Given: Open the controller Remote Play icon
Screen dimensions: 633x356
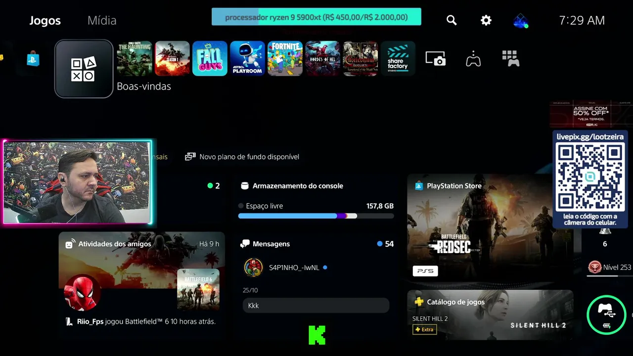Looking at the screenshot, I should point(473,59).
